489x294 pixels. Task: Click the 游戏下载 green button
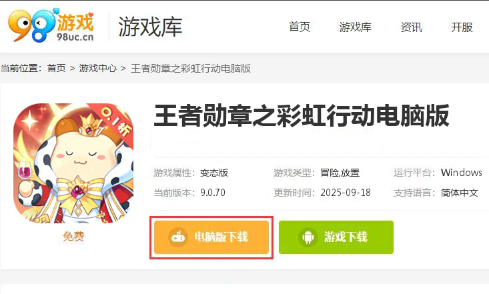point(336,237)
